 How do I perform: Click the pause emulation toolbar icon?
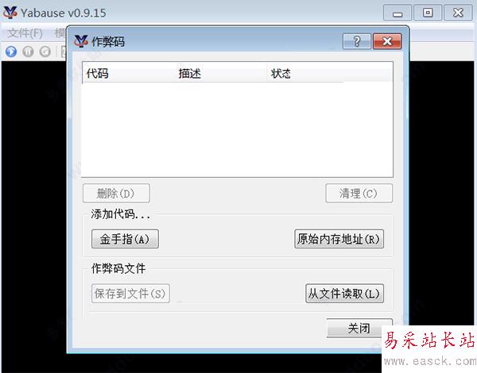coord(28,52)
